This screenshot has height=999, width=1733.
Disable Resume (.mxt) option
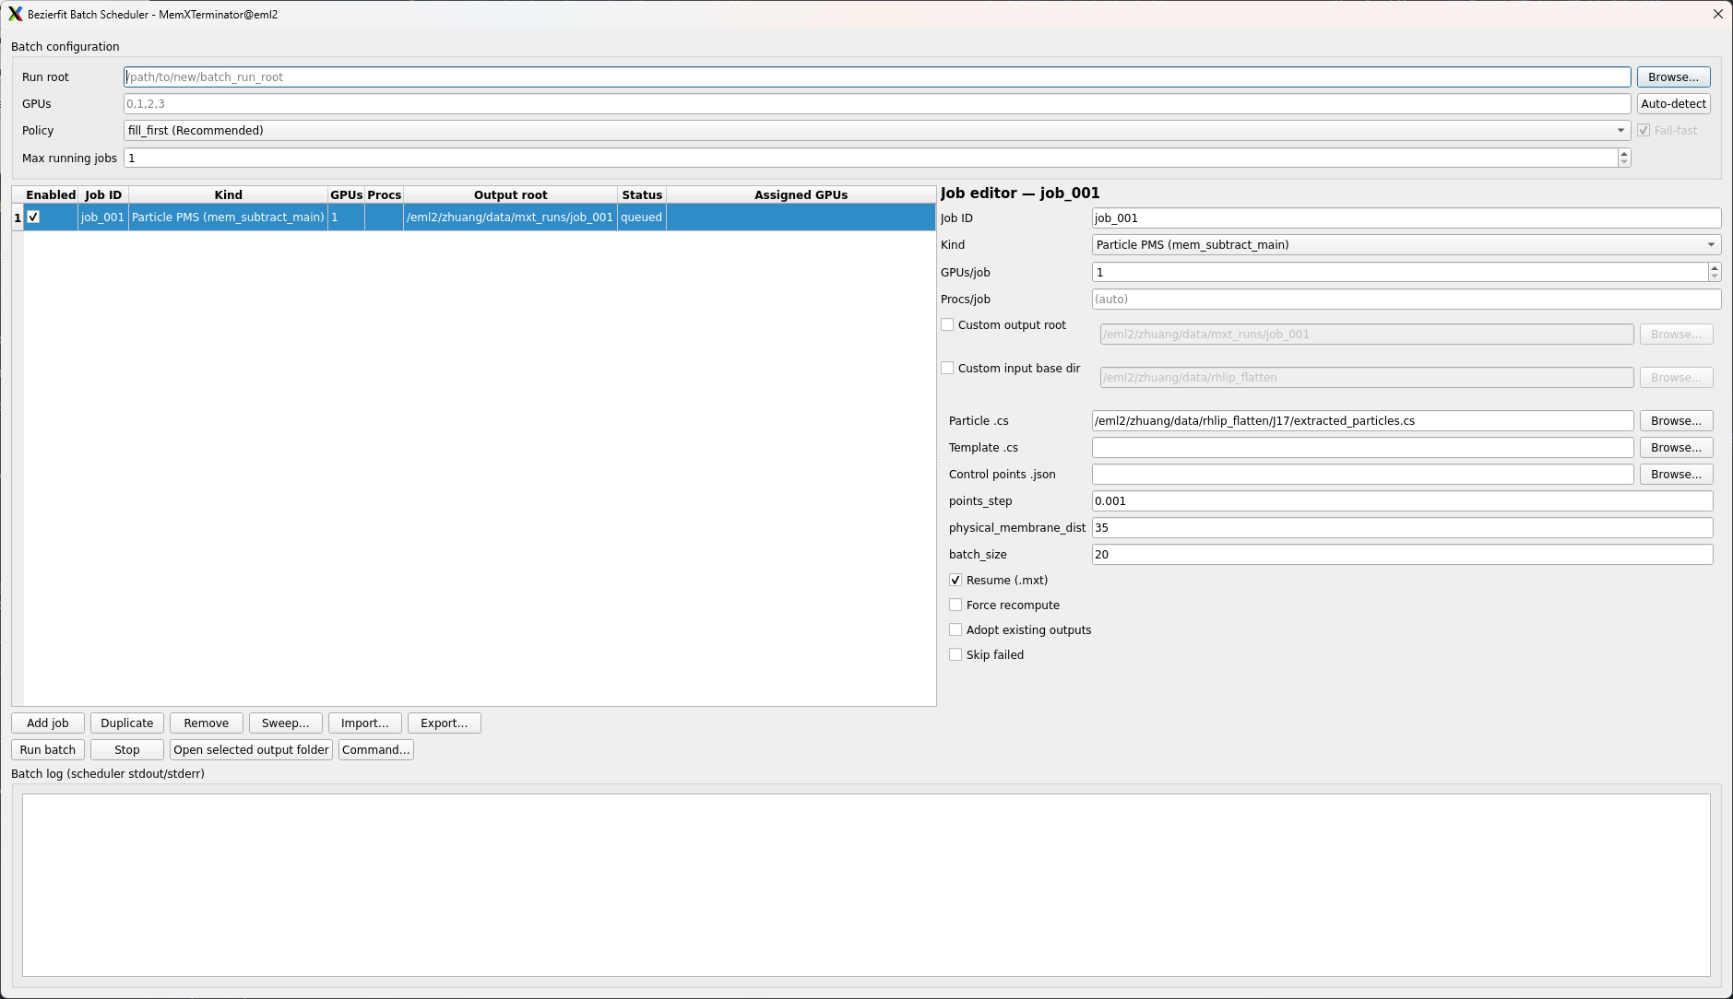pyautogui.click(x=956, y=580)
